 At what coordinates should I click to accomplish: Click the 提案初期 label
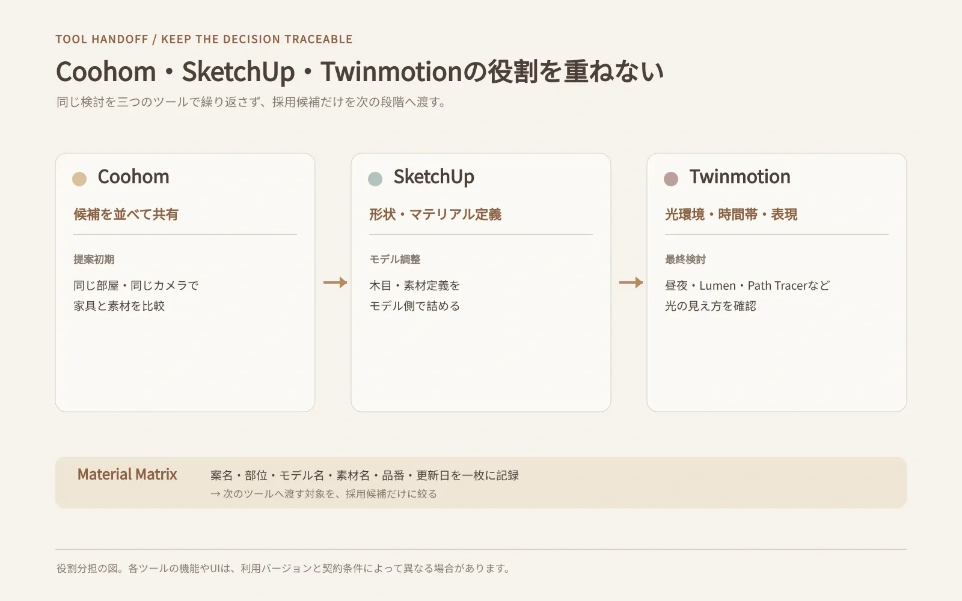[x=94, y=260]
